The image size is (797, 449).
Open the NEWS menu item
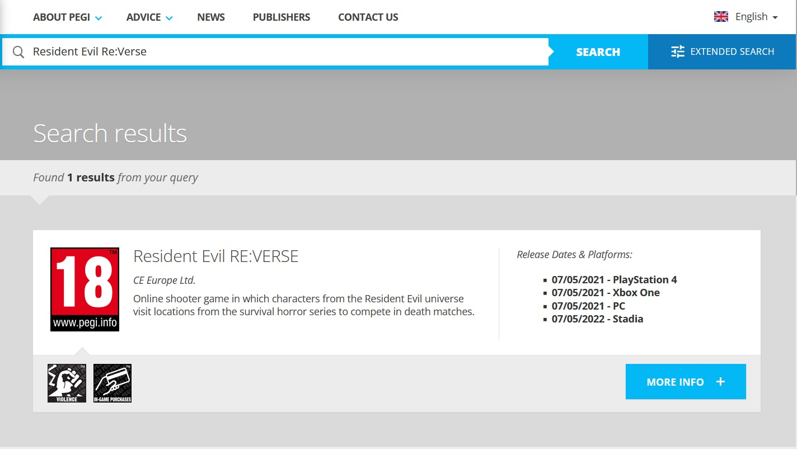pyautogui.click(x=210, y=17)
